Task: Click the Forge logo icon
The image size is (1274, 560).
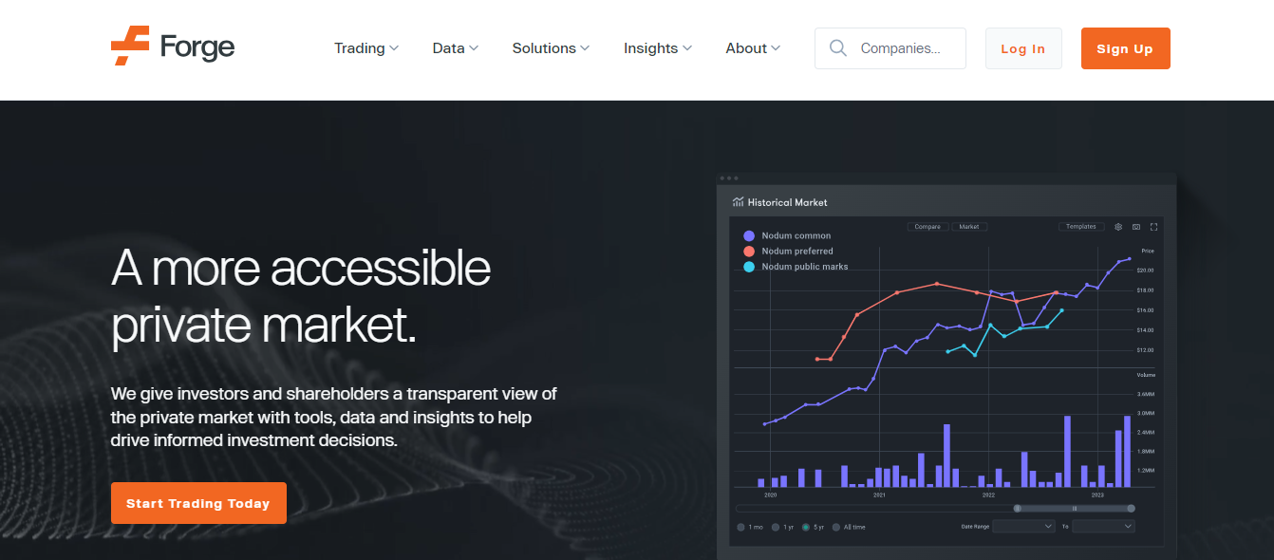Action: (x=130, y=47)
